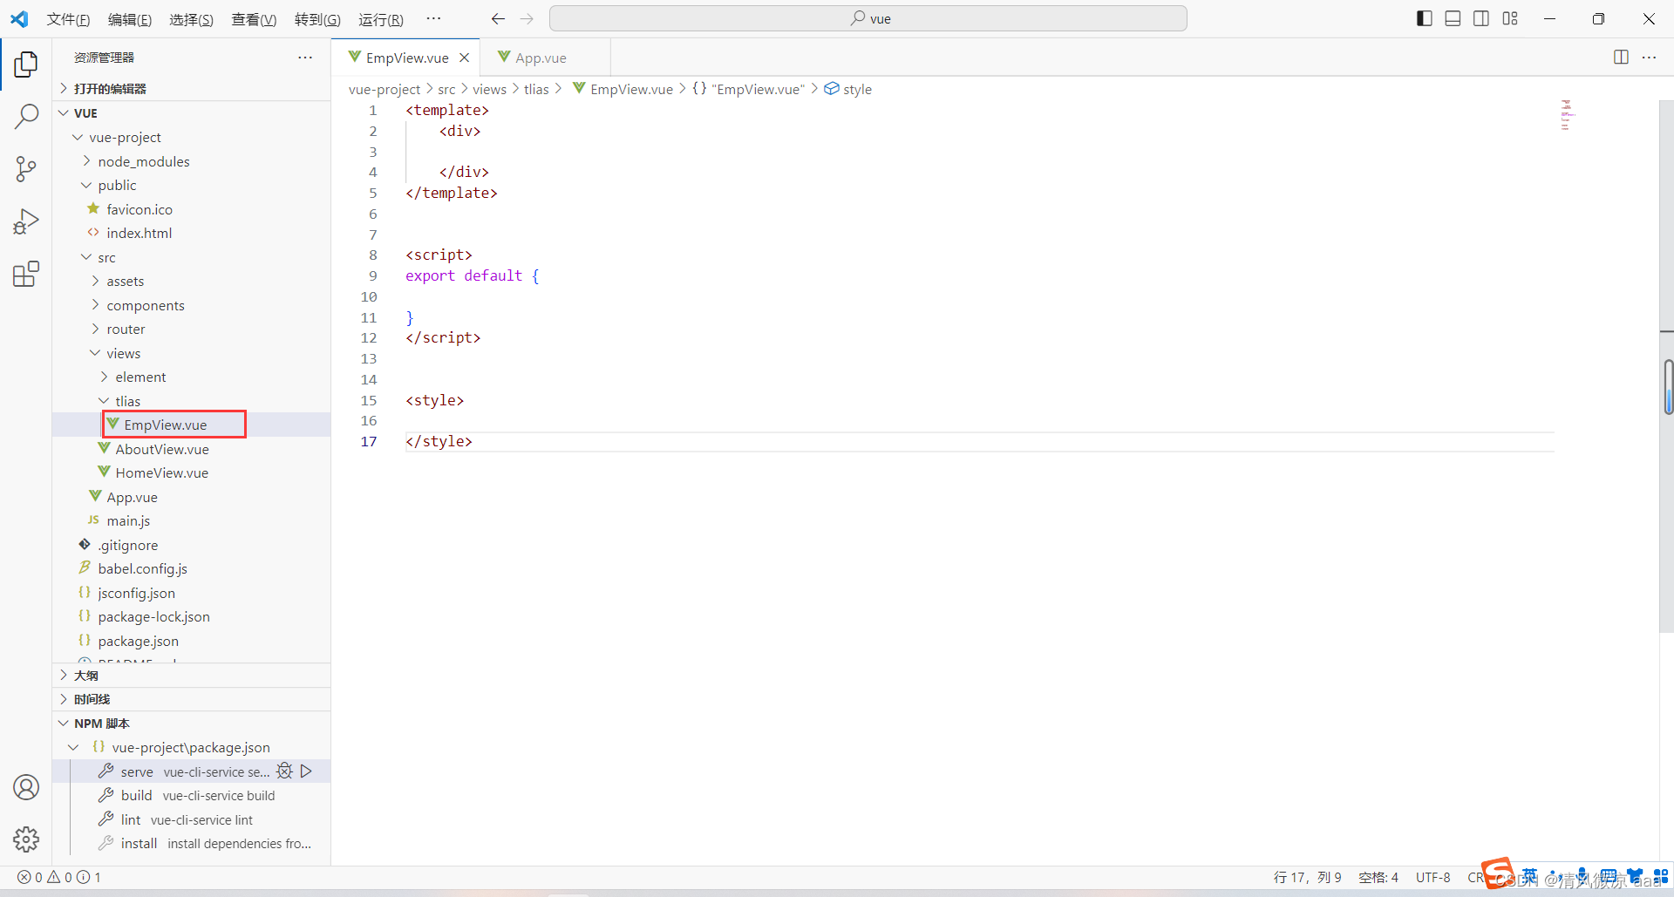This screenshot has height=897, width=1674.
Task: Open the overflow menu ellipsis in menu bar
Action: click(433, 18)
